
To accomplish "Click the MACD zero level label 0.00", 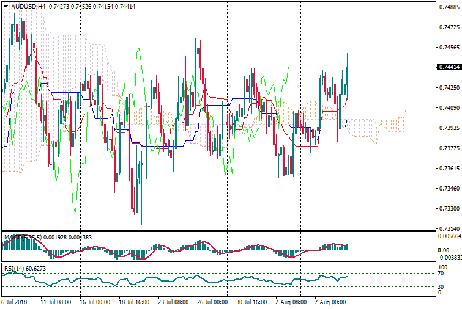I will 443,250.
